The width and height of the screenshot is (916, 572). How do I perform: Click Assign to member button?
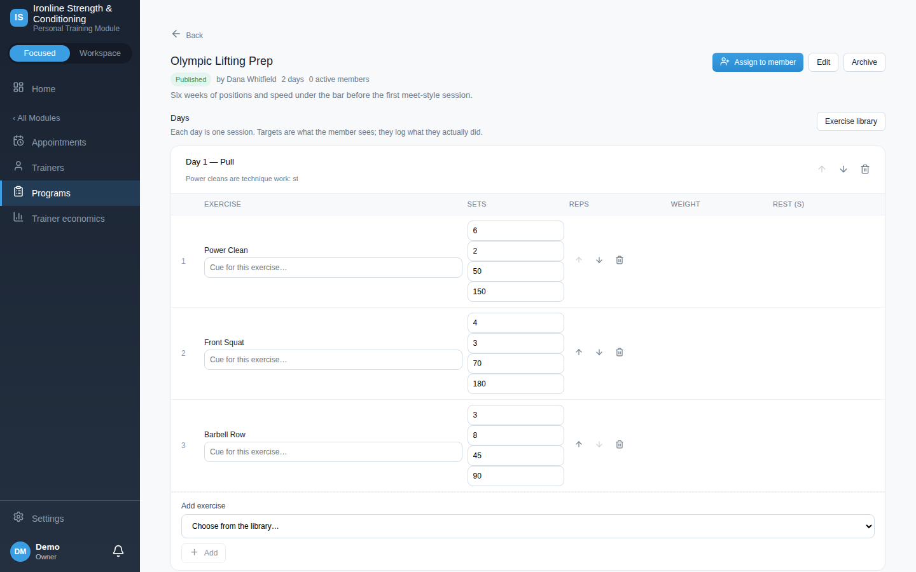click(758, 62)
